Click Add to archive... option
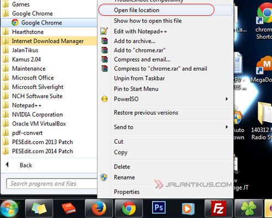This screenshot has height=218, width=272. coord(134,41)
